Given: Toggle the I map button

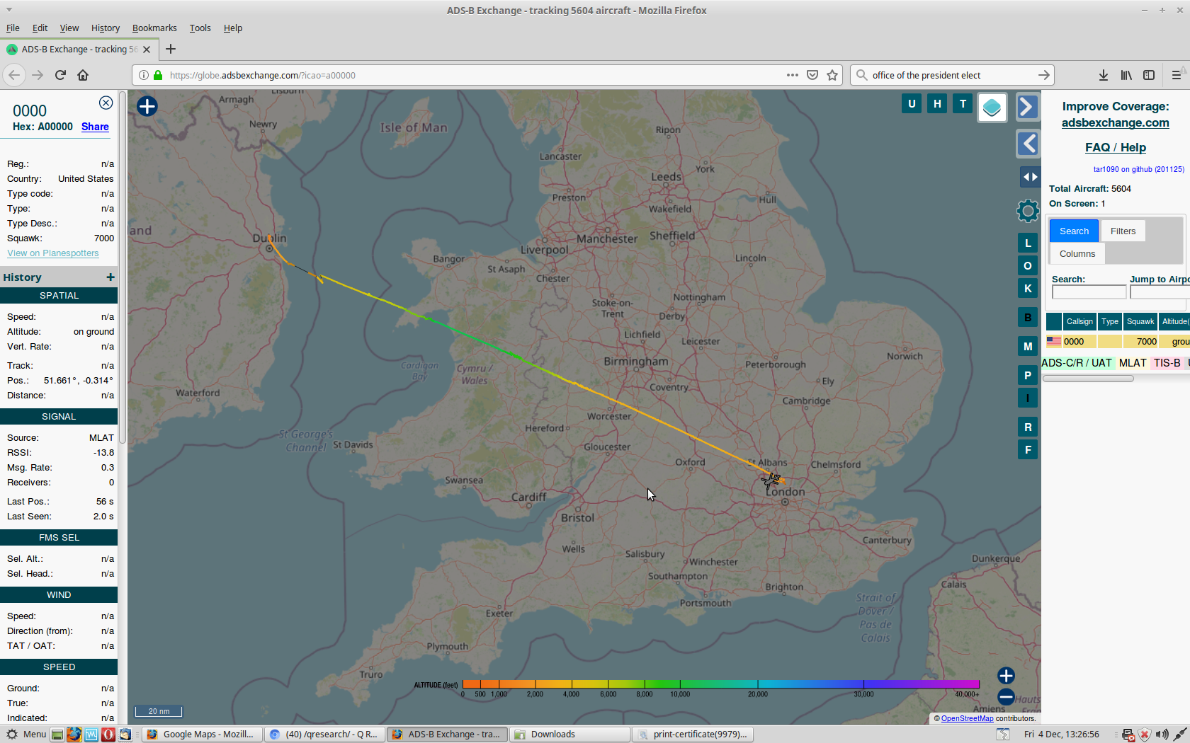Looking at the screenshot, I should (x=1028, y=398).
